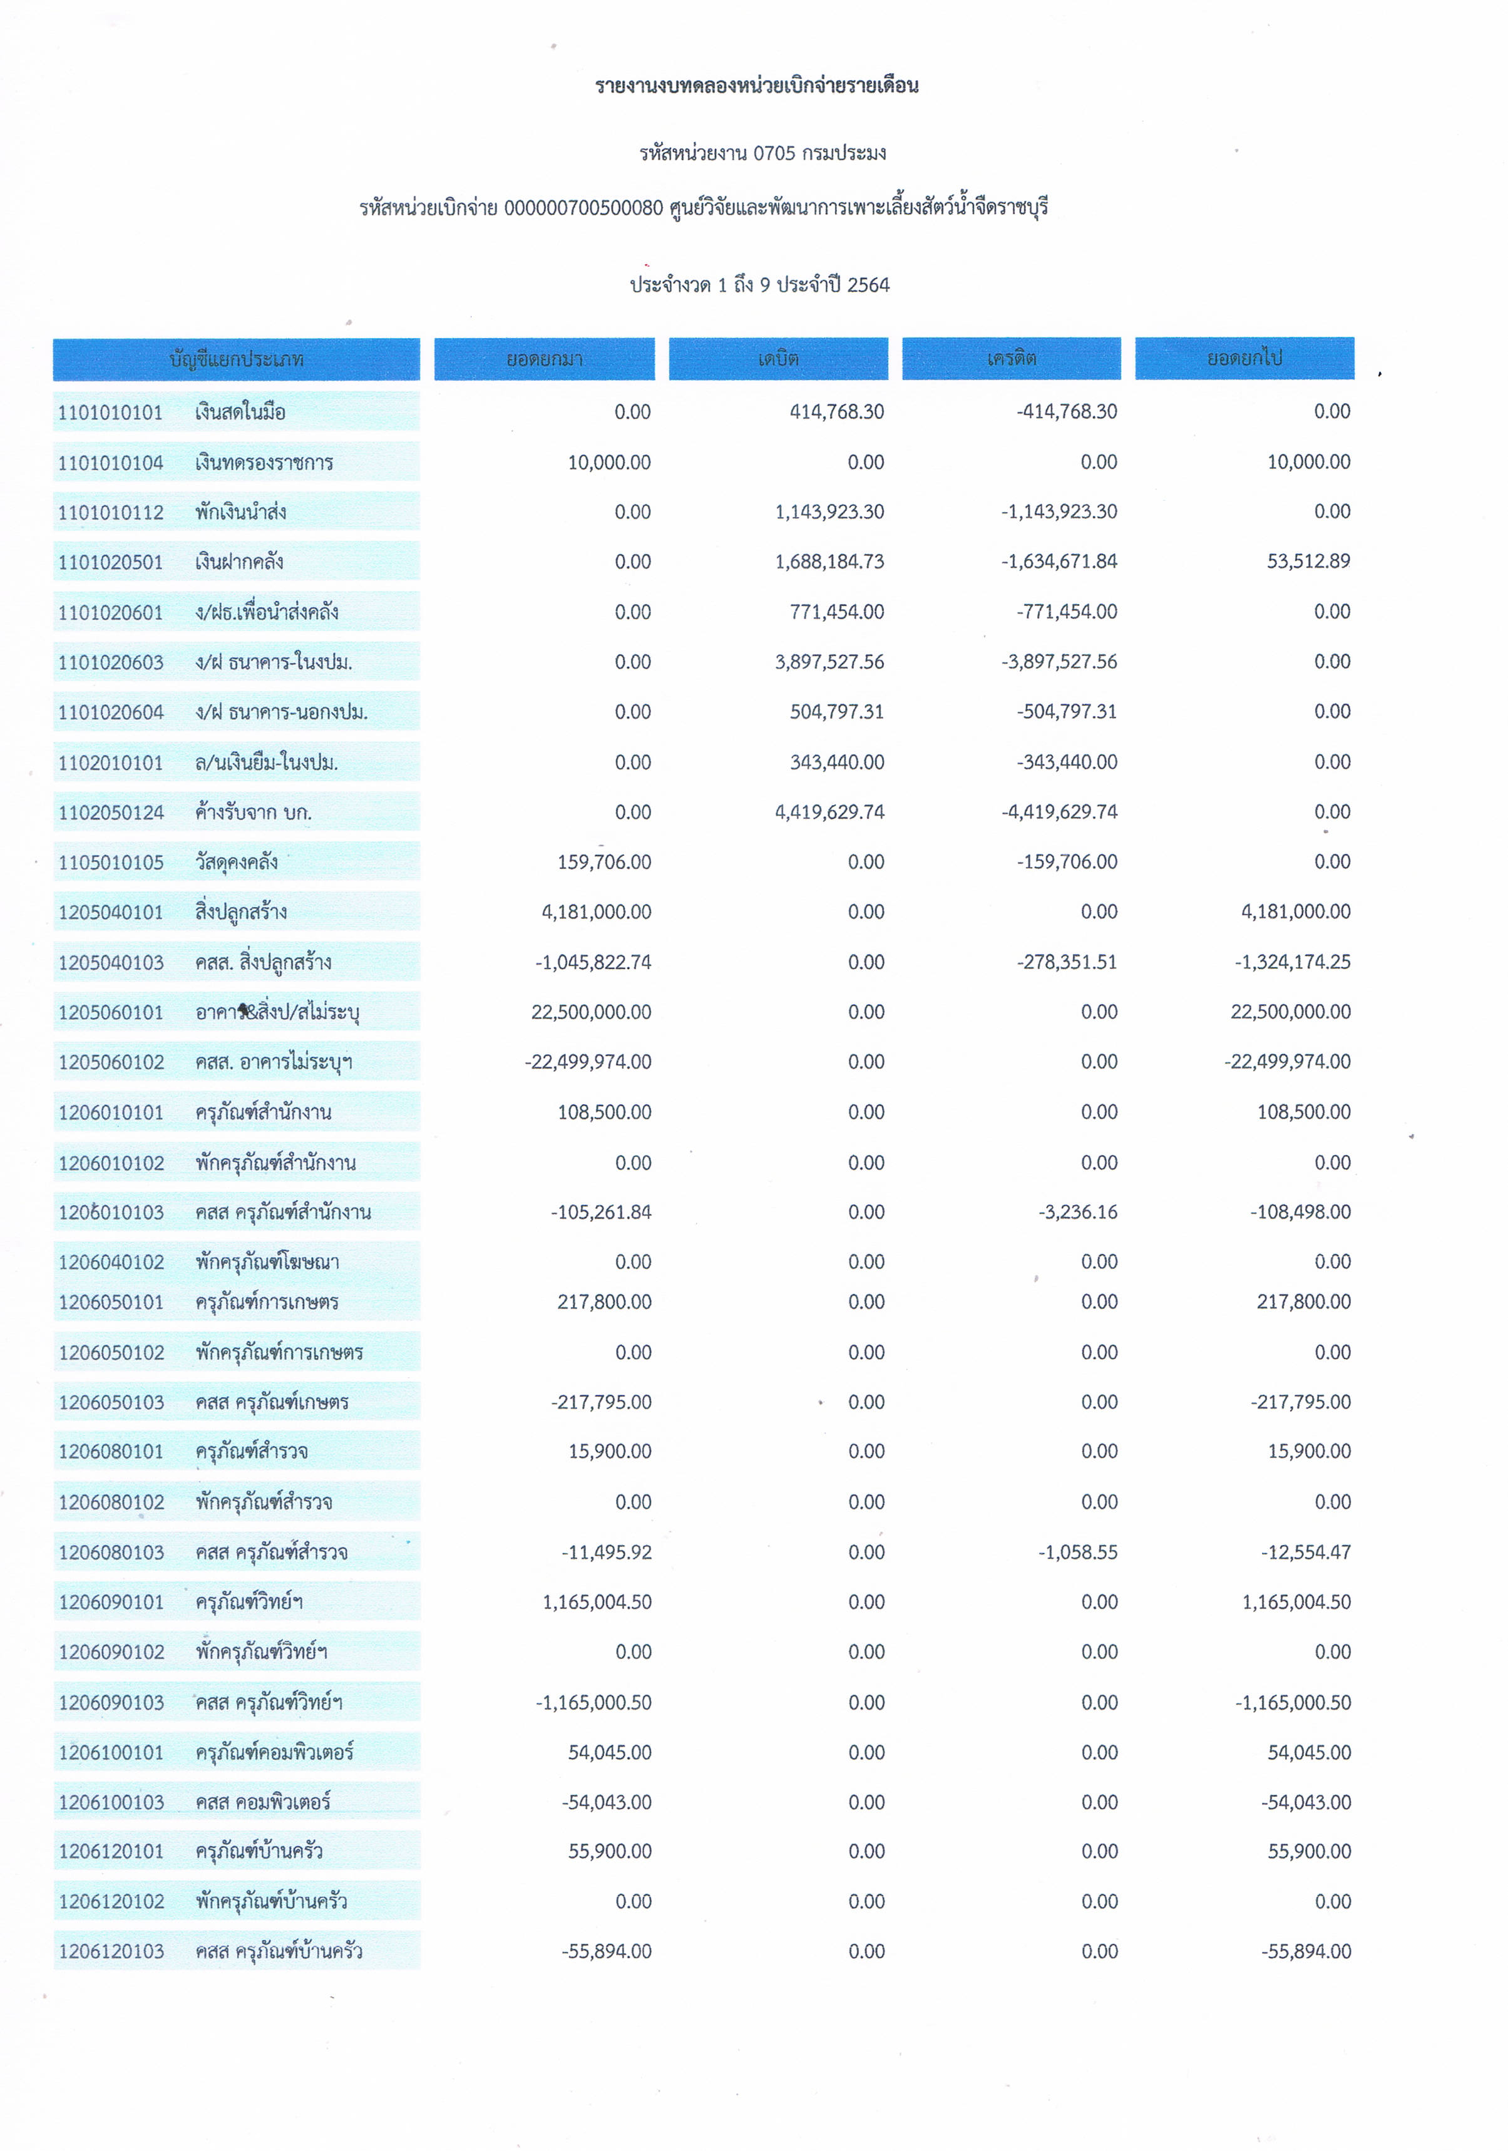1508x2151 pixels.
Task: Click the เงินฝากคลัง account name
Action: [239, 562]
